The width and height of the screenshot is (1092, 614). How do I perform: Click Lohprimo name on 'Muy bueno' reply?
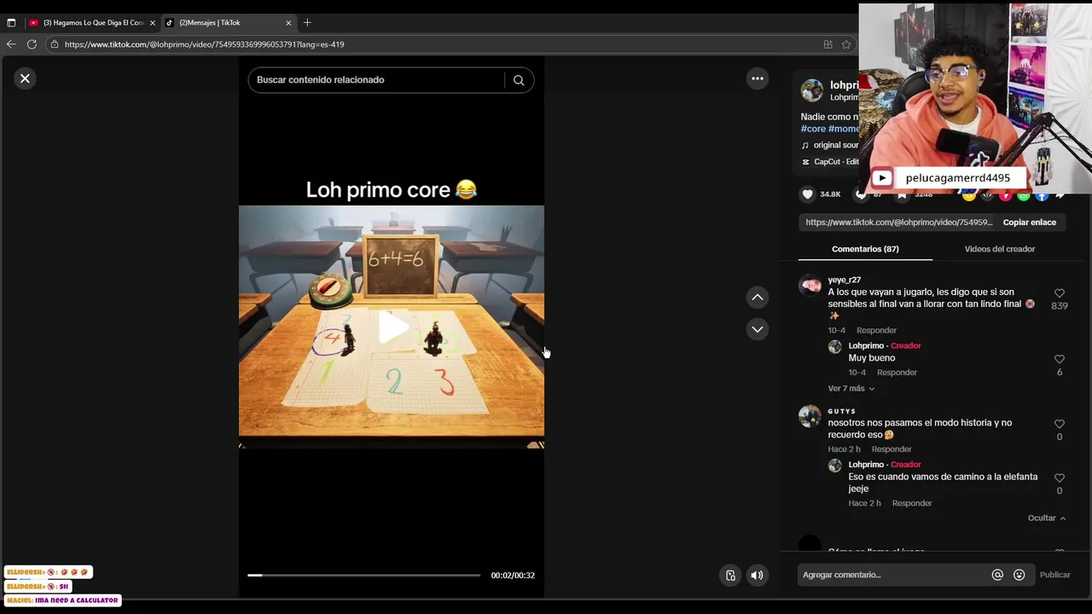coord(866,346)
